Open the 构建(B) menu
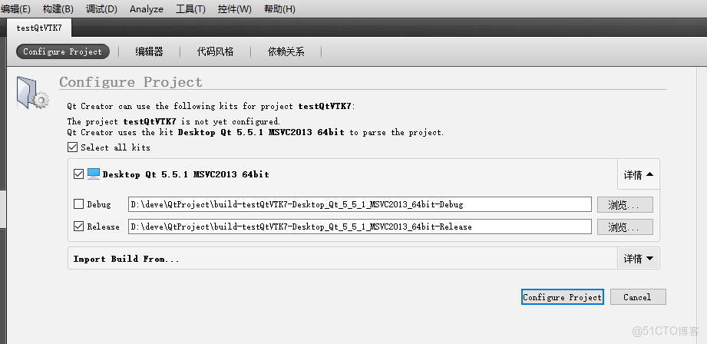The width and height of the screenshot is (707, 344). (58, 9)
